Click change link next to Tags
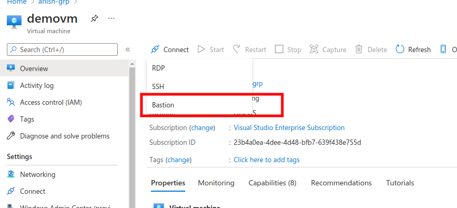 (179, 160)
